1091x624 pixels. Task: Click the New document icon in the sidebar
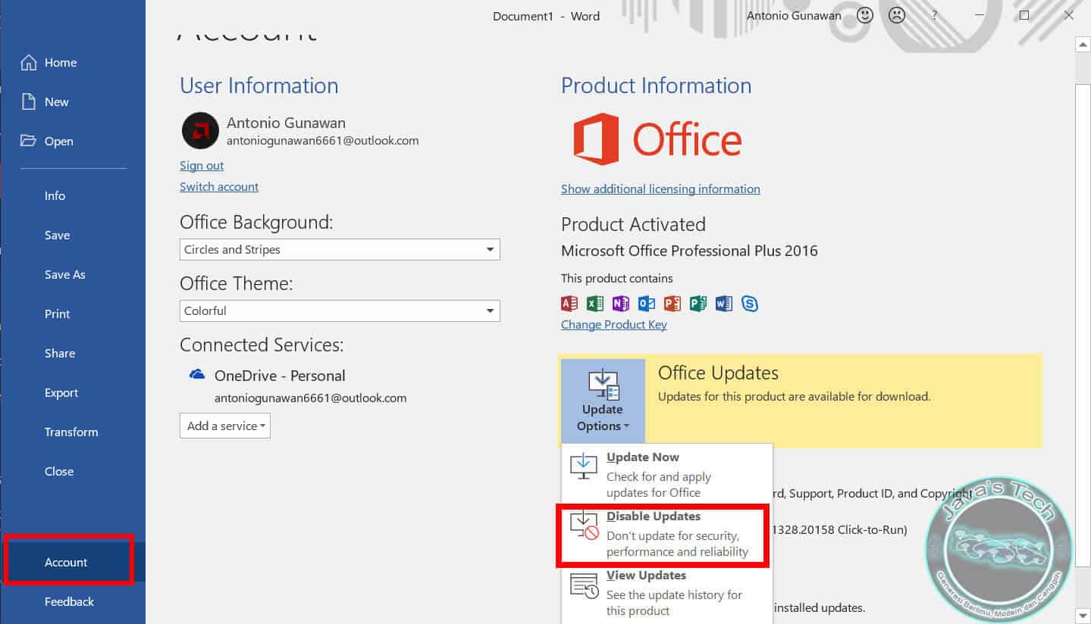tap(29, 102)
